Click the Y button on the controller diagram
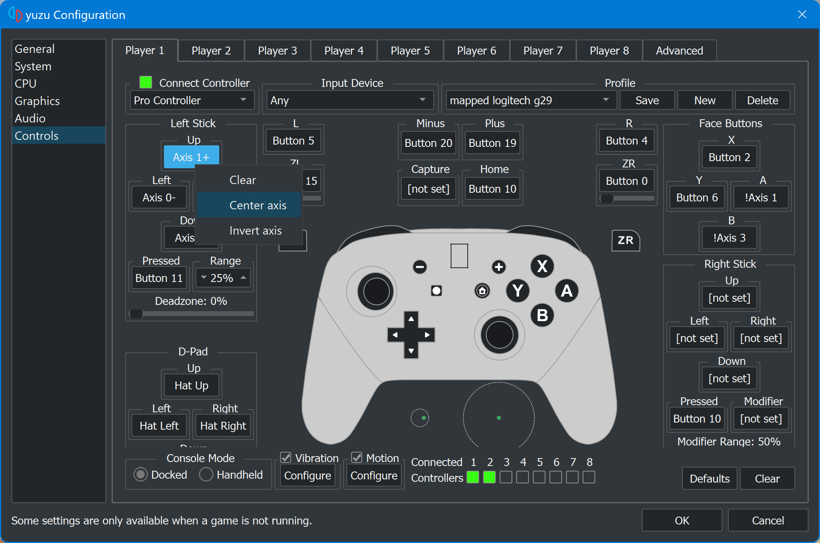The image size is (820, 543). click(517, 291)
